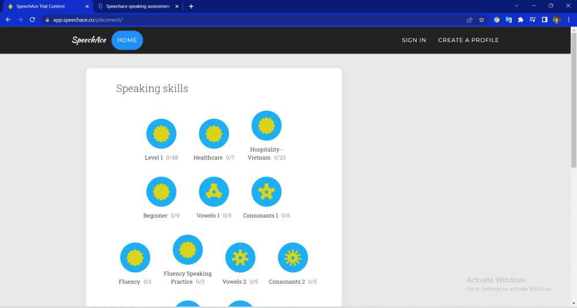The height and width of the screenshot is (308, 577).
Task: Go back to the previous page
Action: (8, 20)
